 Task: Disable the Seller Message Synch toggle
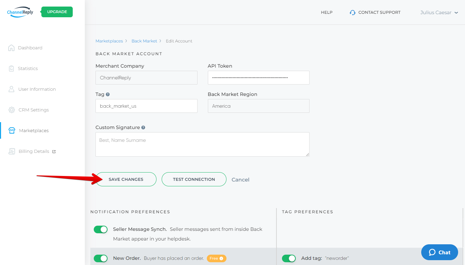(101, 229)
